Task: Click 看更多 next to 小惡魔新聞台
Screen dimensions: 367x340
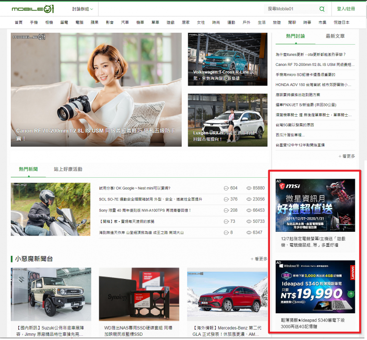Action: (259, 259)
